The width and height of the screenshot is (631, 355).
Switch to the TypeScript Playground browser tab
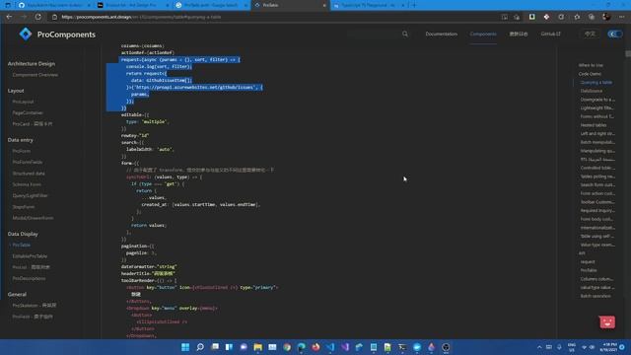click(369, 5)
